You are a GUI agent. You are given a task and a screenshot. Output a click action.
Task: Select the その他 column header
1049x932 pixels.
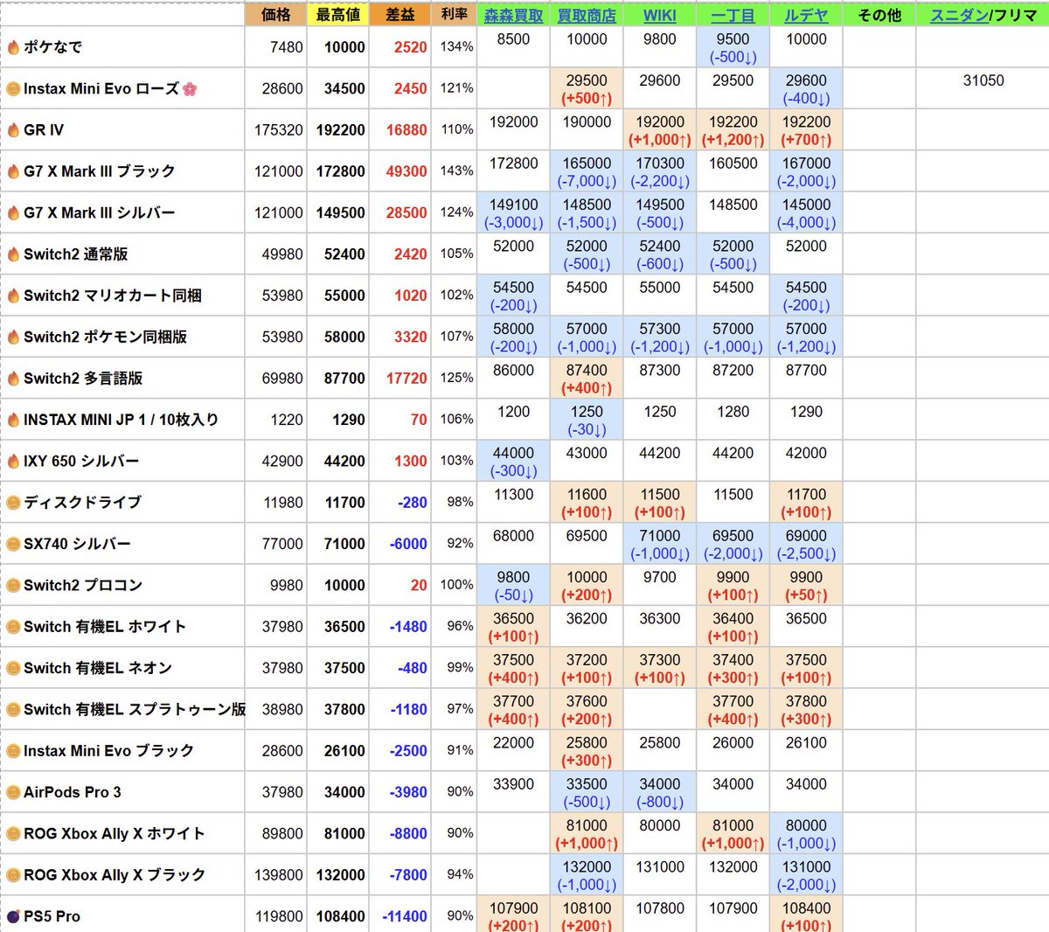(879, 15)
